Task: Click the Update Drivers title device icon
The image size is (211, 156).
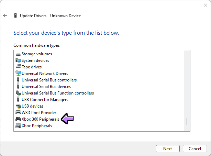Action: [x=15, y=15]
